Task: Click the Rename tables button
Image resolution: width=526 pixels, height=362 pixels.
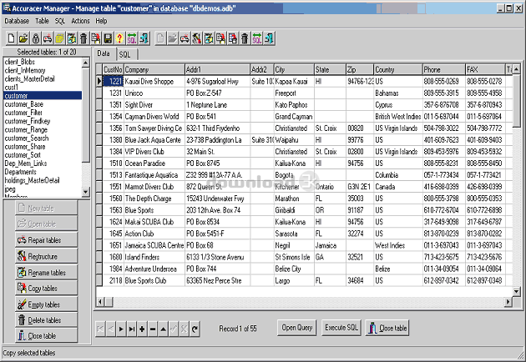Action: (x=46, y=272)
